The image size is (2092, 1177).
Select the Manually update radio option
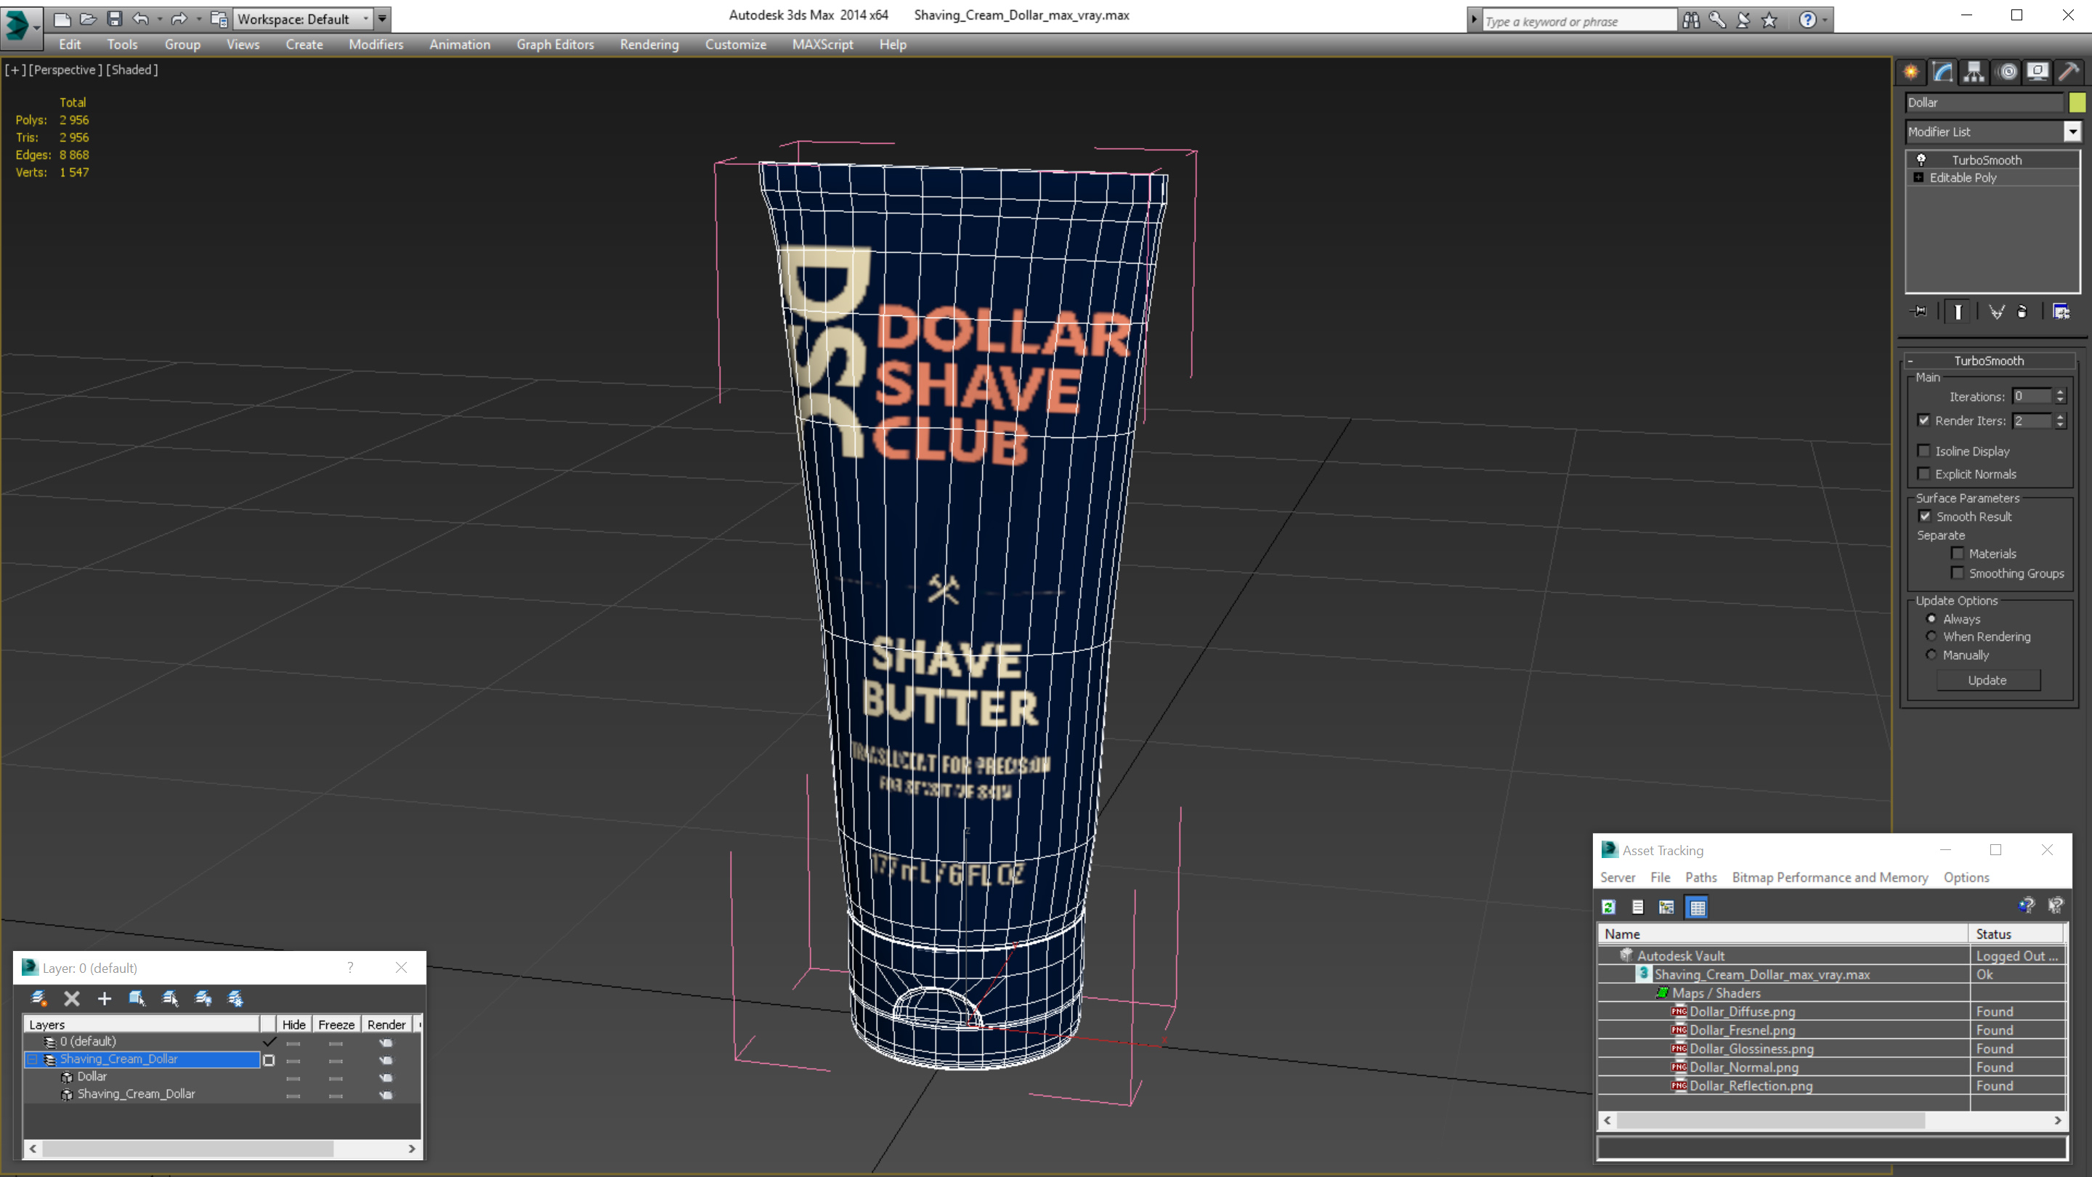point(1932,655)
